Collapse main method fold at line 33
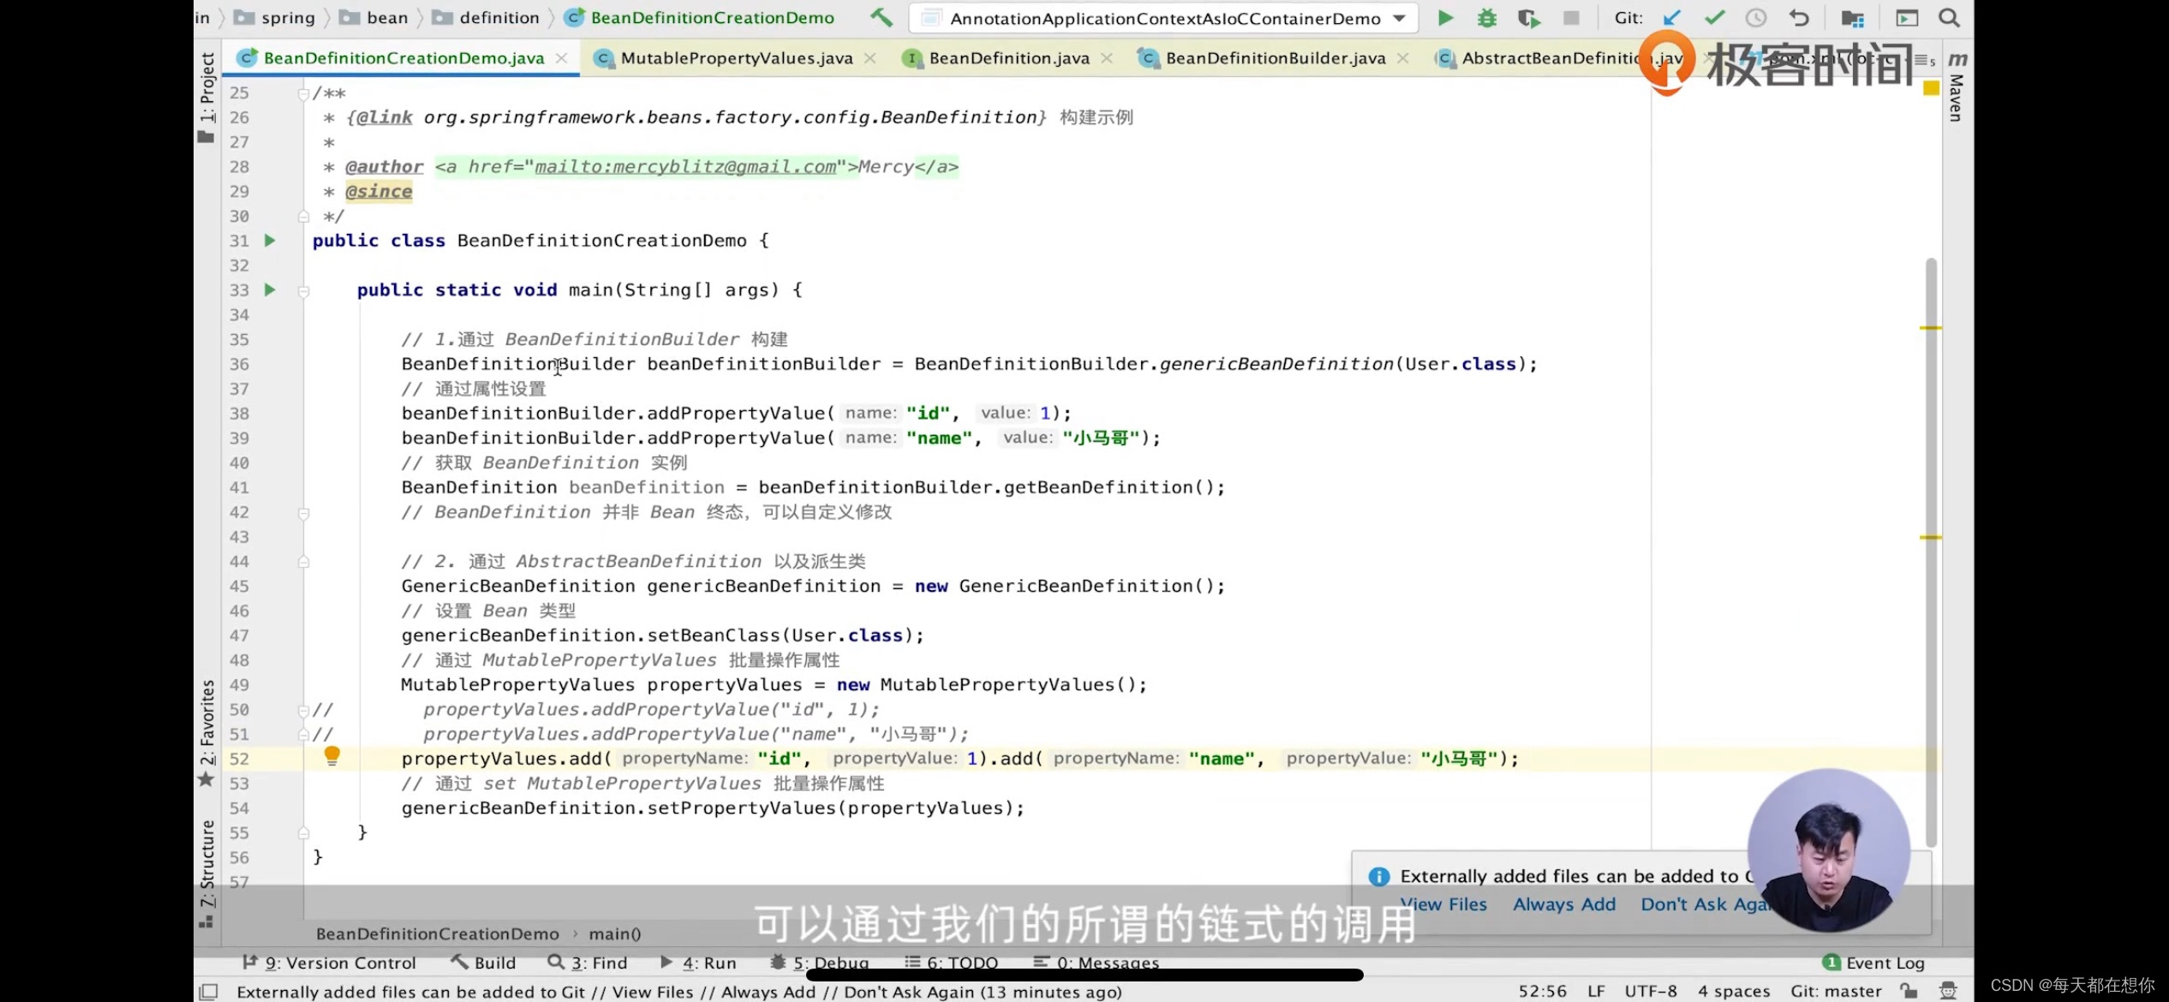 coord(303,291)
